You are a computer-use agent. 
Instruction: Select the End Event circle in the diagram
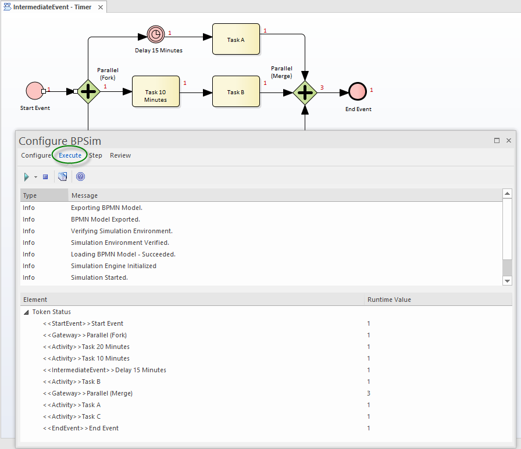pos(357,91)
